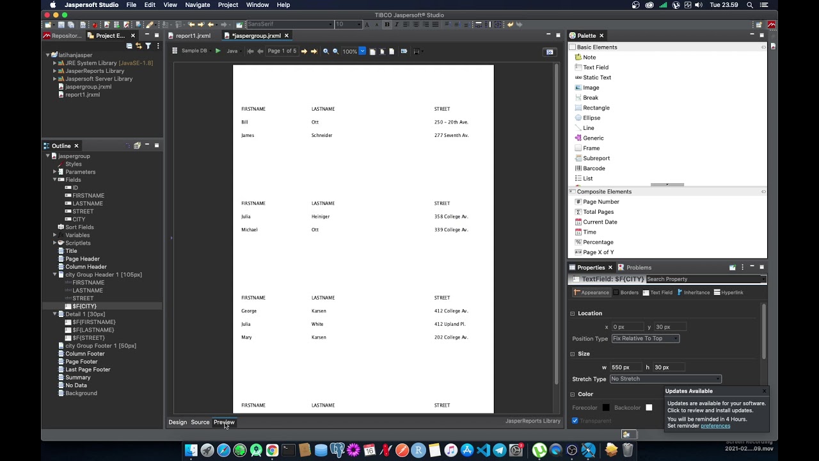Open Project Explorer view menu (three dots)
The image size is (819, 461).
click(x=157, y=46)
